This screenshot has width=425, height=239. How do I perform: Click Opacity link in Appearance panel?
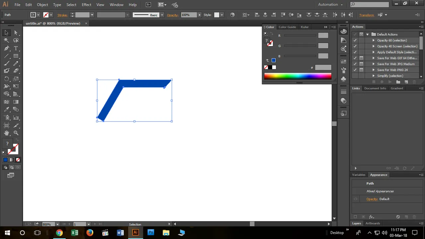(372, 199)
